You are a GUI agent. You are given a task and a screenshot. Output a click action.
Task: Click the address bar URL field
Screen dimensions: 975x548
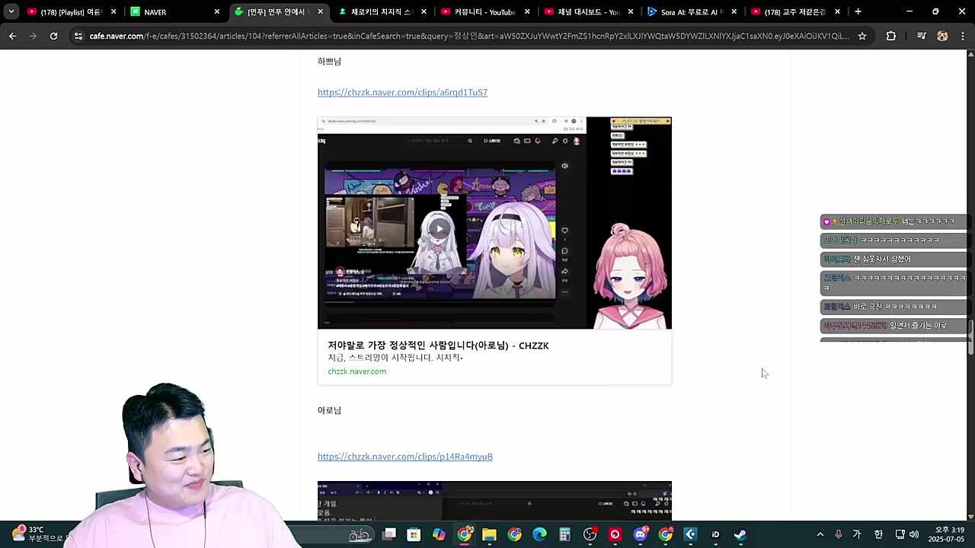point(468,36)
